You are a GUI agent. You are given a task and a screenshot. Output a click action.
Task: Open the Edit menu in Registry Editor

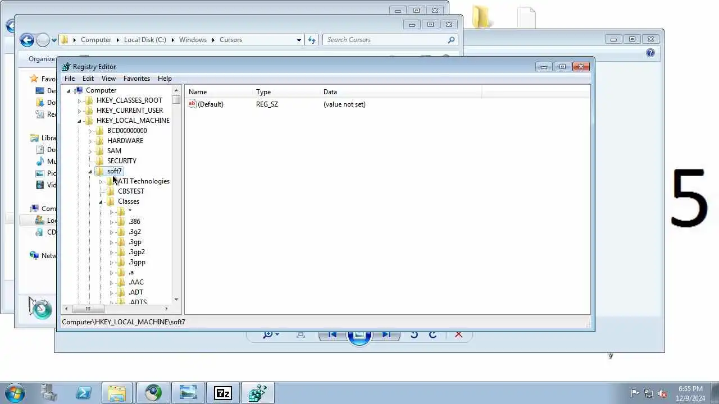pos(88,79)
